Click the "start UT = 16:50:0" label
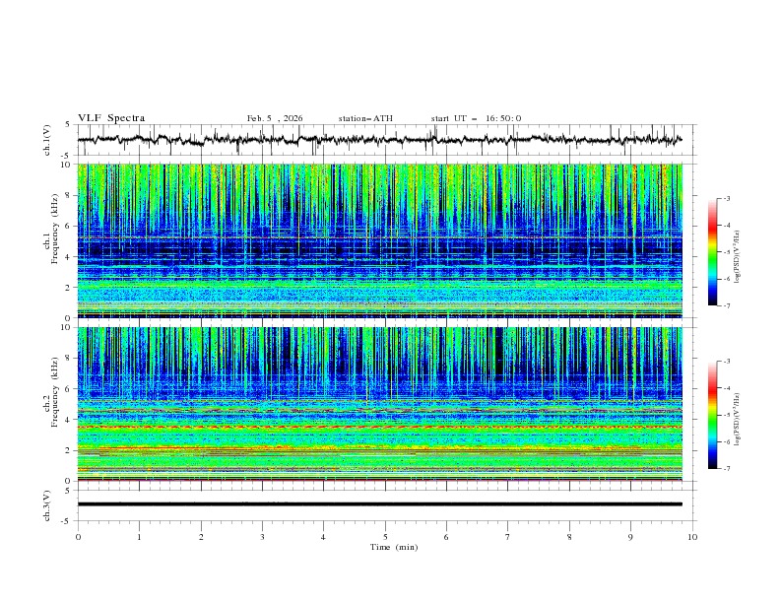The height and width of the screenshot is (603, 780). (476, 118)
